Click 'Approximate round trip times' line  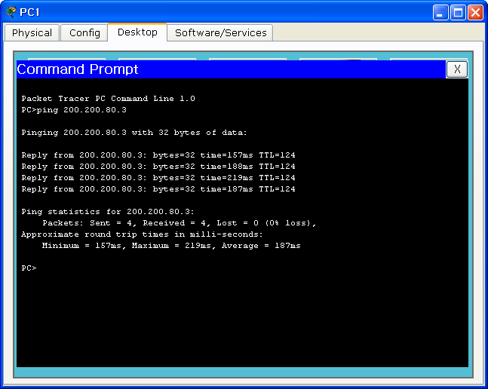[x=143, y=234]
